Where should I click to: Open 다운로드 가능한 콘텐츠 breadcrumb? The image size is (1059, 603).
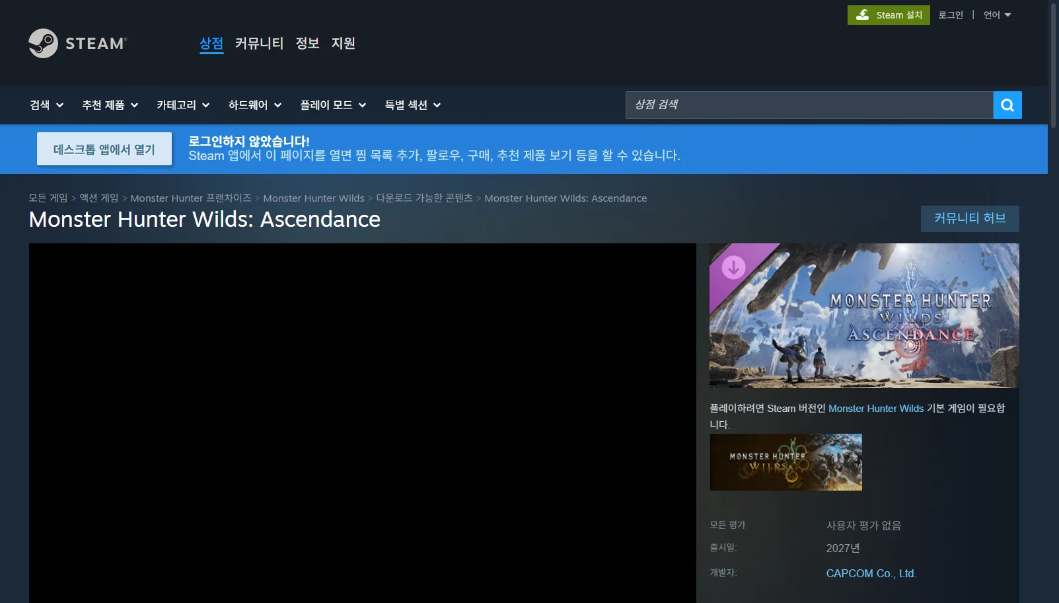point(424,198)
